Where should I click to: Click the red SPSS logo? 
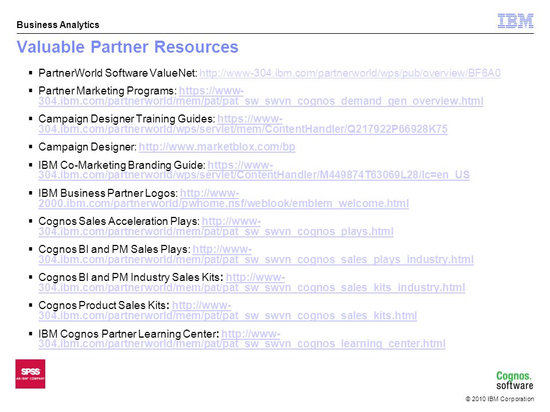pos(30,374)
